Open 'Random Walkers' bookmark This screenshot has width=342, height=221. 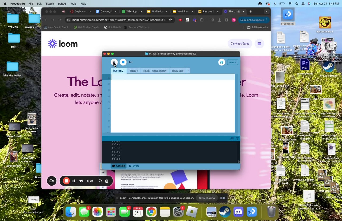[138, 27]
